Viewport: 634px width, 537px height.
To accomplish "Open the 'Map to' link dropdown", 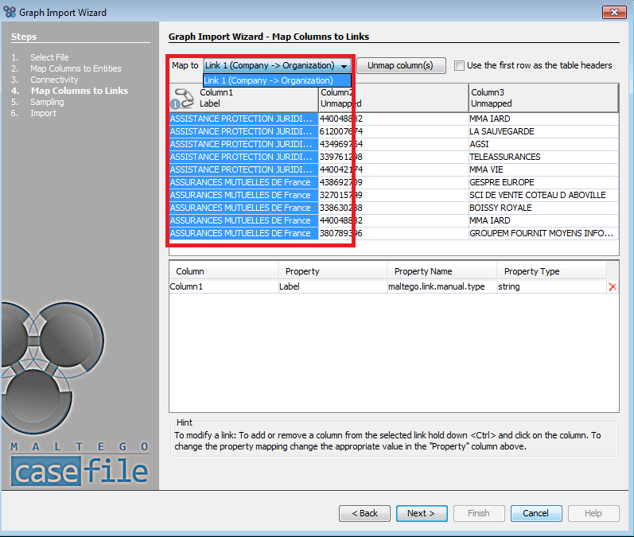I will [277, 65].
